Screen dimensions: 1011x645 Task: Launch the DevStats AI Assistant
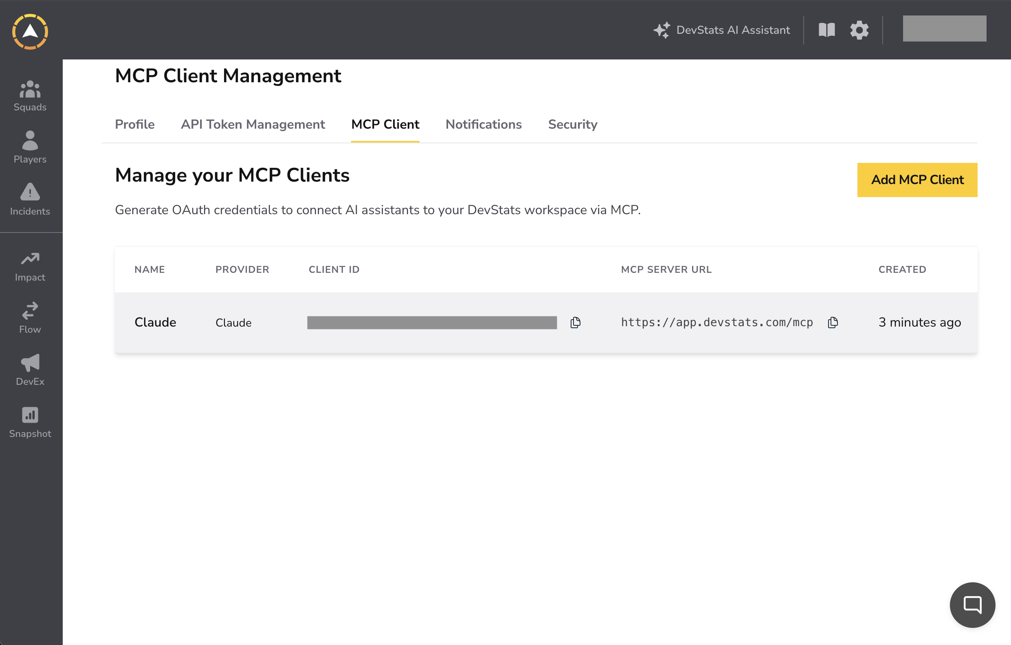(722, 30)
